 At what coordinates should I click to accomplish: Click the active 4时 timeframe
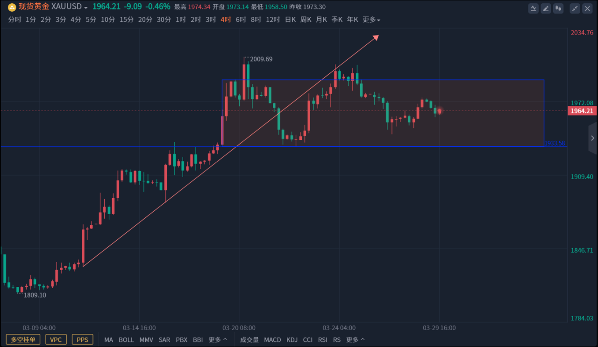point(226,20)
